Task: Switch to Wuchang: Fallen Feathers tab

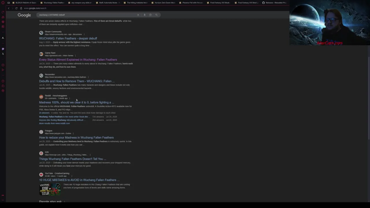Action: (x=53, y=3)
